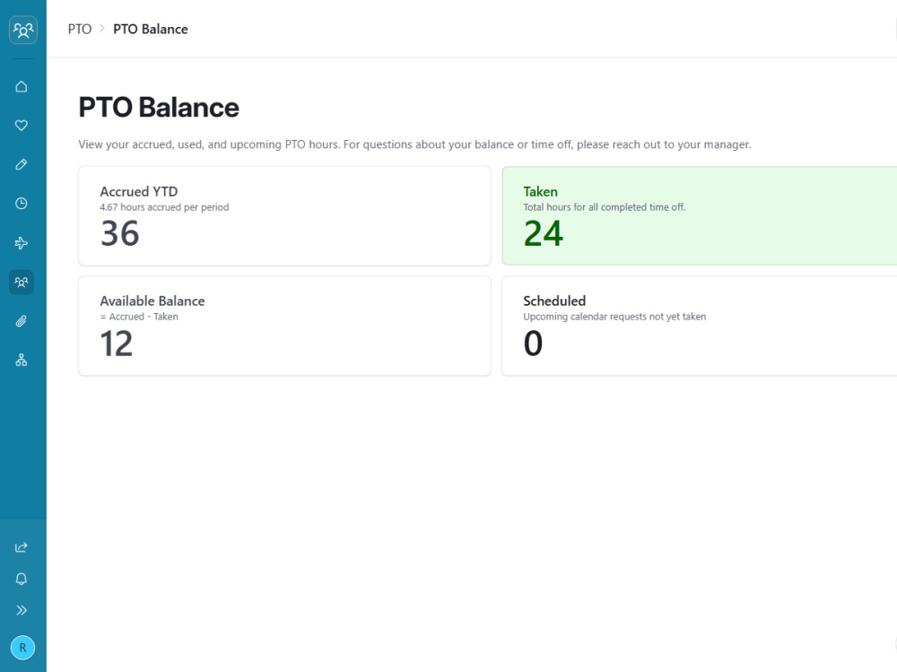The height and width of the screenshot is (672, 897).
Task: Go to PTO breadcrumb link
Action: pos(80,30)
